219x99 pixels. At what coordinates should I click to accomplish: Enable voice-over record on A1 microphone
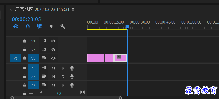(72, 68)
